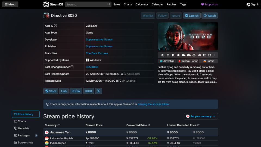This screenshot has height=147, width=261.
Task: Click inside the search input field
Action: pyautogui.click(x=86, y=4)
